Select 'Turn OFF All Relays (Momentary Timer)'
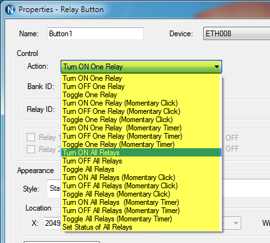Screen dimensions: 270x243 pyautogui.click(x=141, y=211)
